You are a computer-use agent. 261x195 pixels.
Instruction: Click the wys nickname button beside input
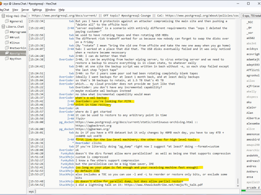click(x=31, y=191)
